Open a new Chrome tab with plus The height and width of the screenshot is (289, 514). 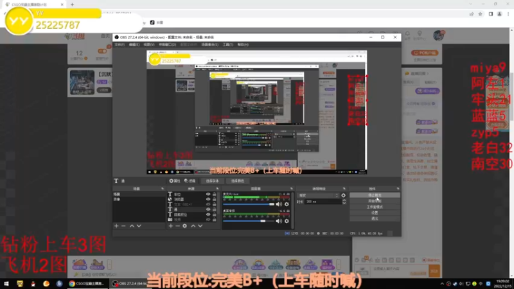[72, 4]
